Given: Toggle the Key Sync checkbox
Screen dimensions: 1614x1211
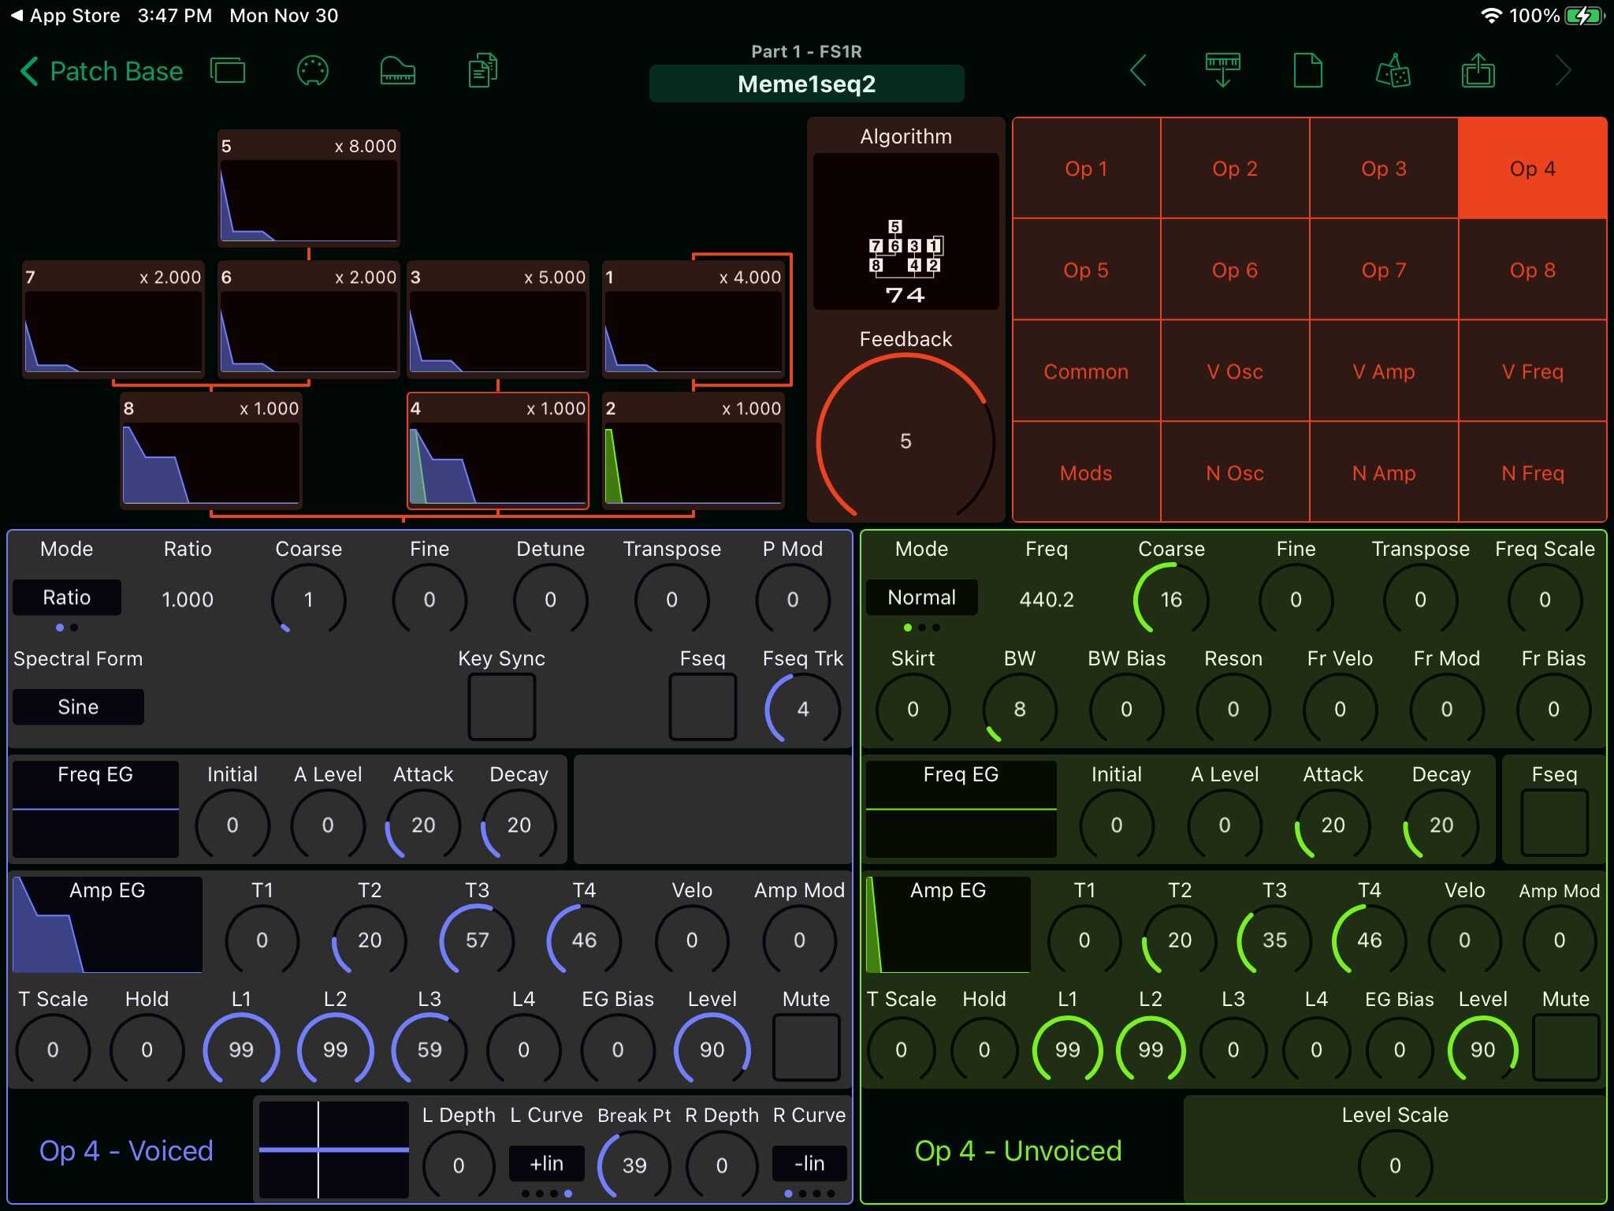Looking at the screenshot, I should tap(502, 706).
